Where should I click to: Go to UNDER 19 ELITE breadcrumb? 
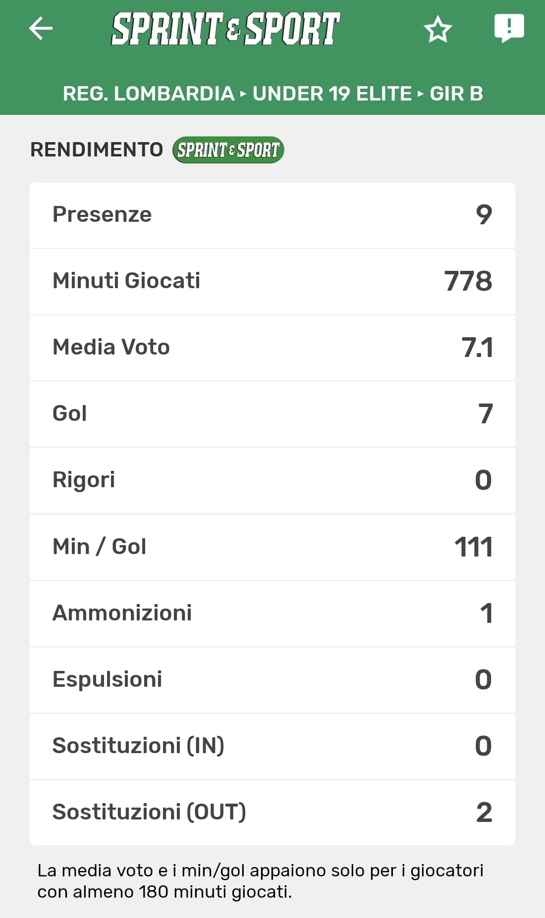[332, 94]
